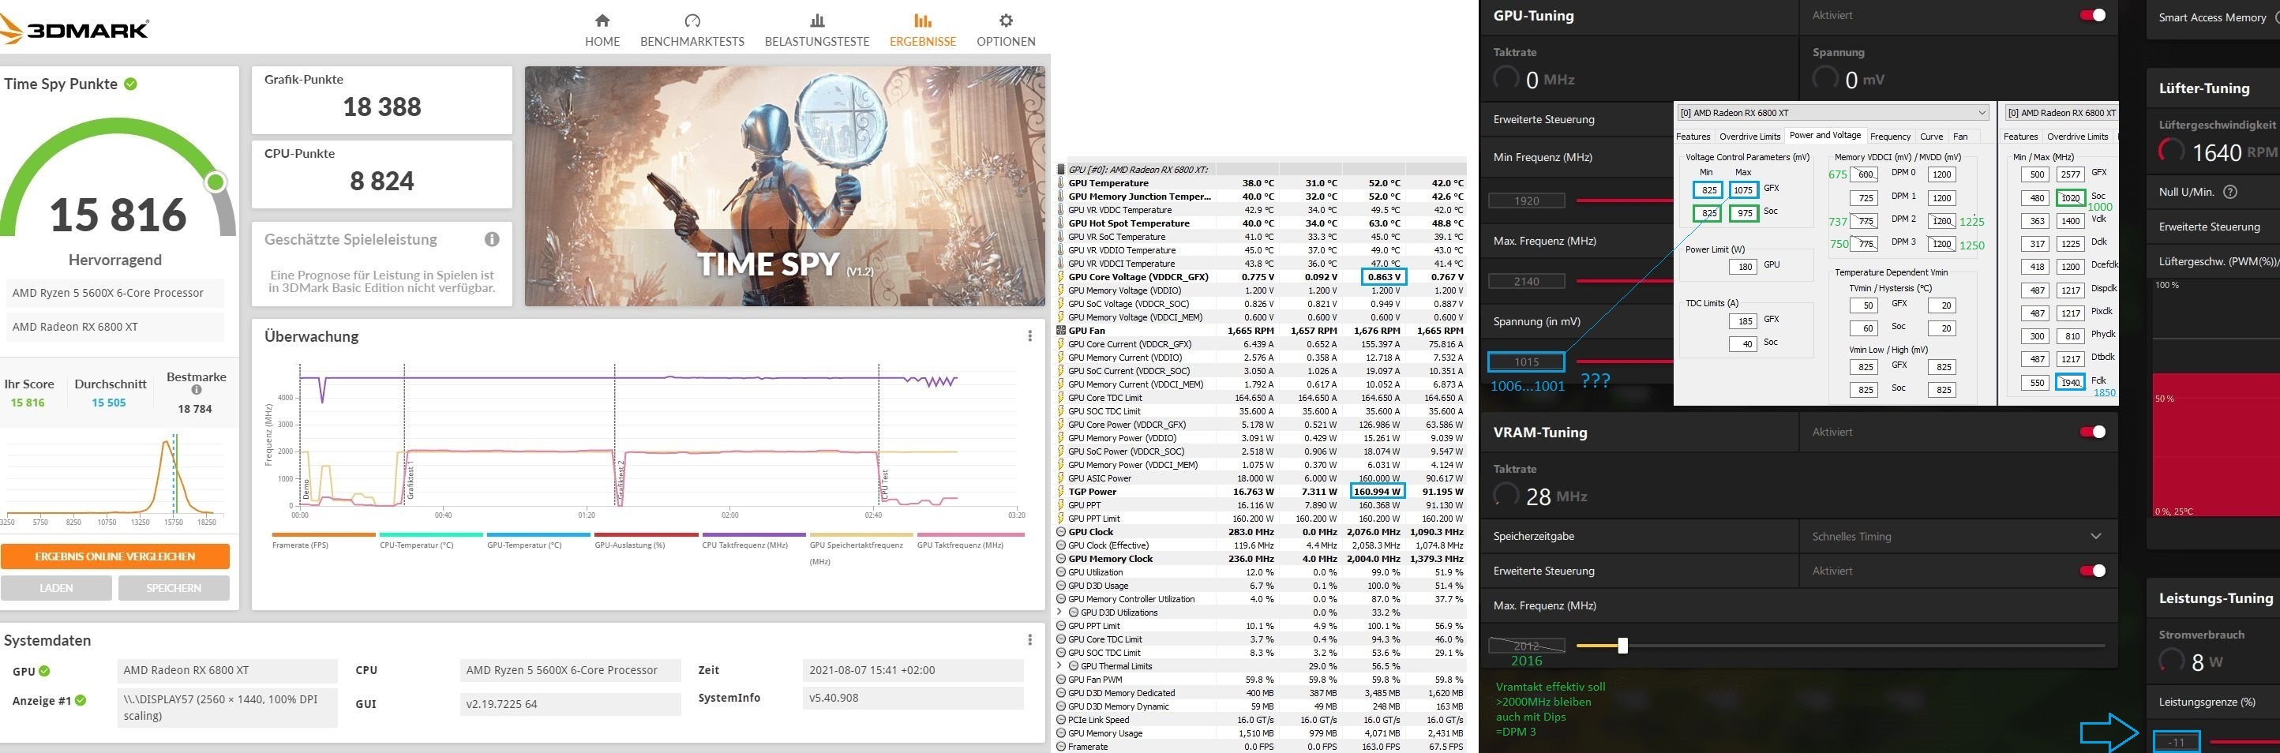This screenshot has width=2280, height=753.
Task: Click the GFX Max voltage field 1075
Action: coord(1742,189)
